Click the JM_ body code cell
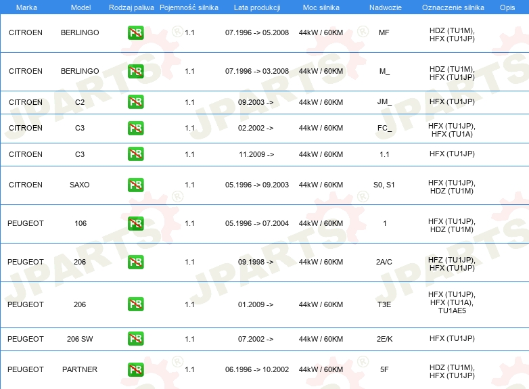The height and width of the screenshot is (389, 529). tap(384, 102)
